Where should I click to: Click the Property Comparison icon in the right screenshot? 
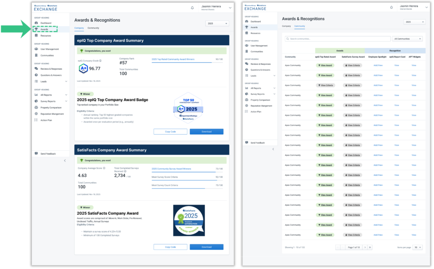(247, 100)
